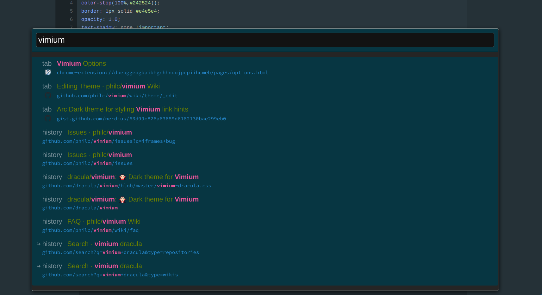542x295 pixels.
Task: Click the Vimium Options favicon icon
Action: [x=48, y=72]
